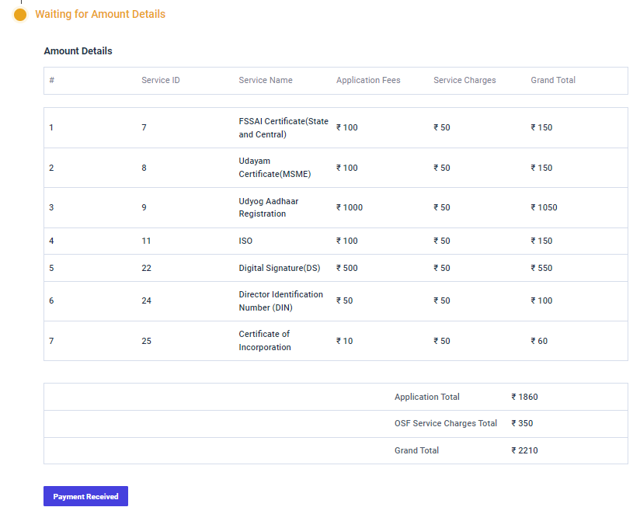Screen dimensions: 640x514
Task: Click the ISO service name cell
Action: [245, 241]
